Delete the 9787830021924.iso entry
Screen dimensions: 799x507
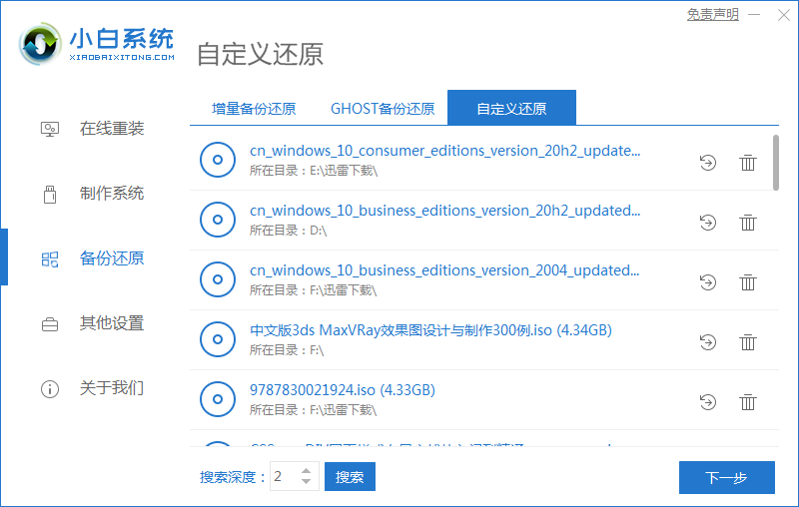(747, 402)
